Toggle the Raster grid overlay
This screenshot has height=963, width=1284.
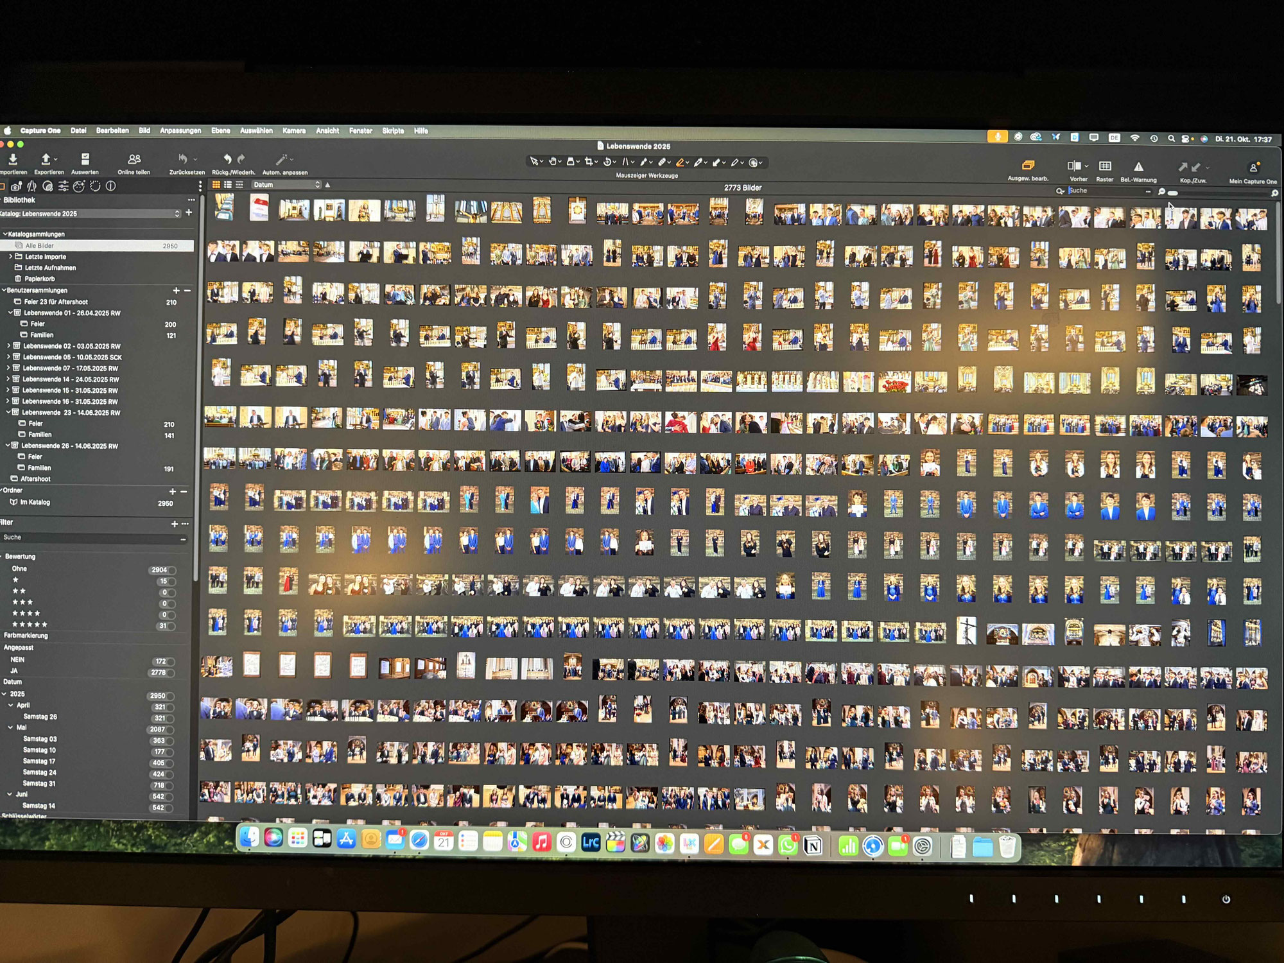1105,166
